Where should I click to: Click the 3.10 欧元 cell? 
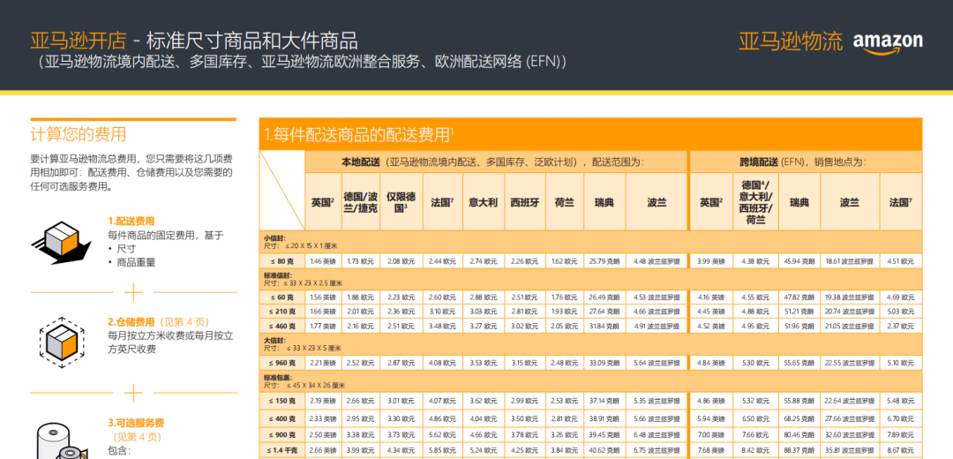point(442,312)
